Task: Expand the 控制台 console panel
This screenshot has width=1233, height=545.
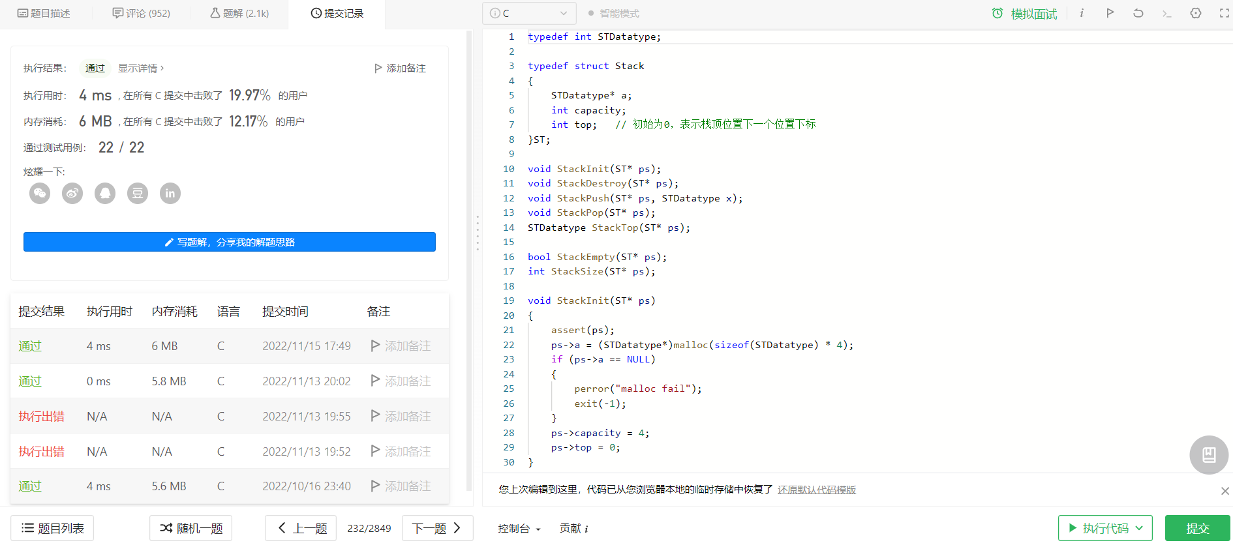Action: point(519,528)
